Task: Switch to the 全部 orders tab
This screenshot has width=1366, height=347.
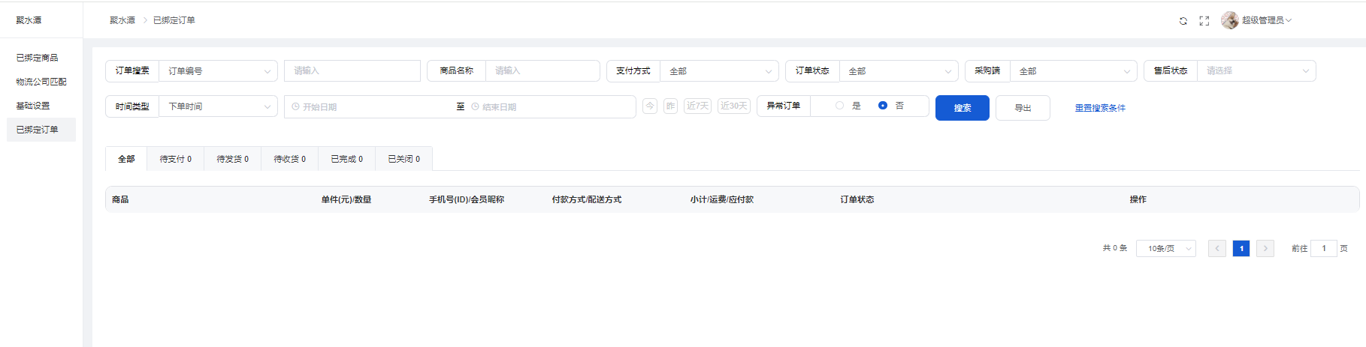Action: [126, 159]
